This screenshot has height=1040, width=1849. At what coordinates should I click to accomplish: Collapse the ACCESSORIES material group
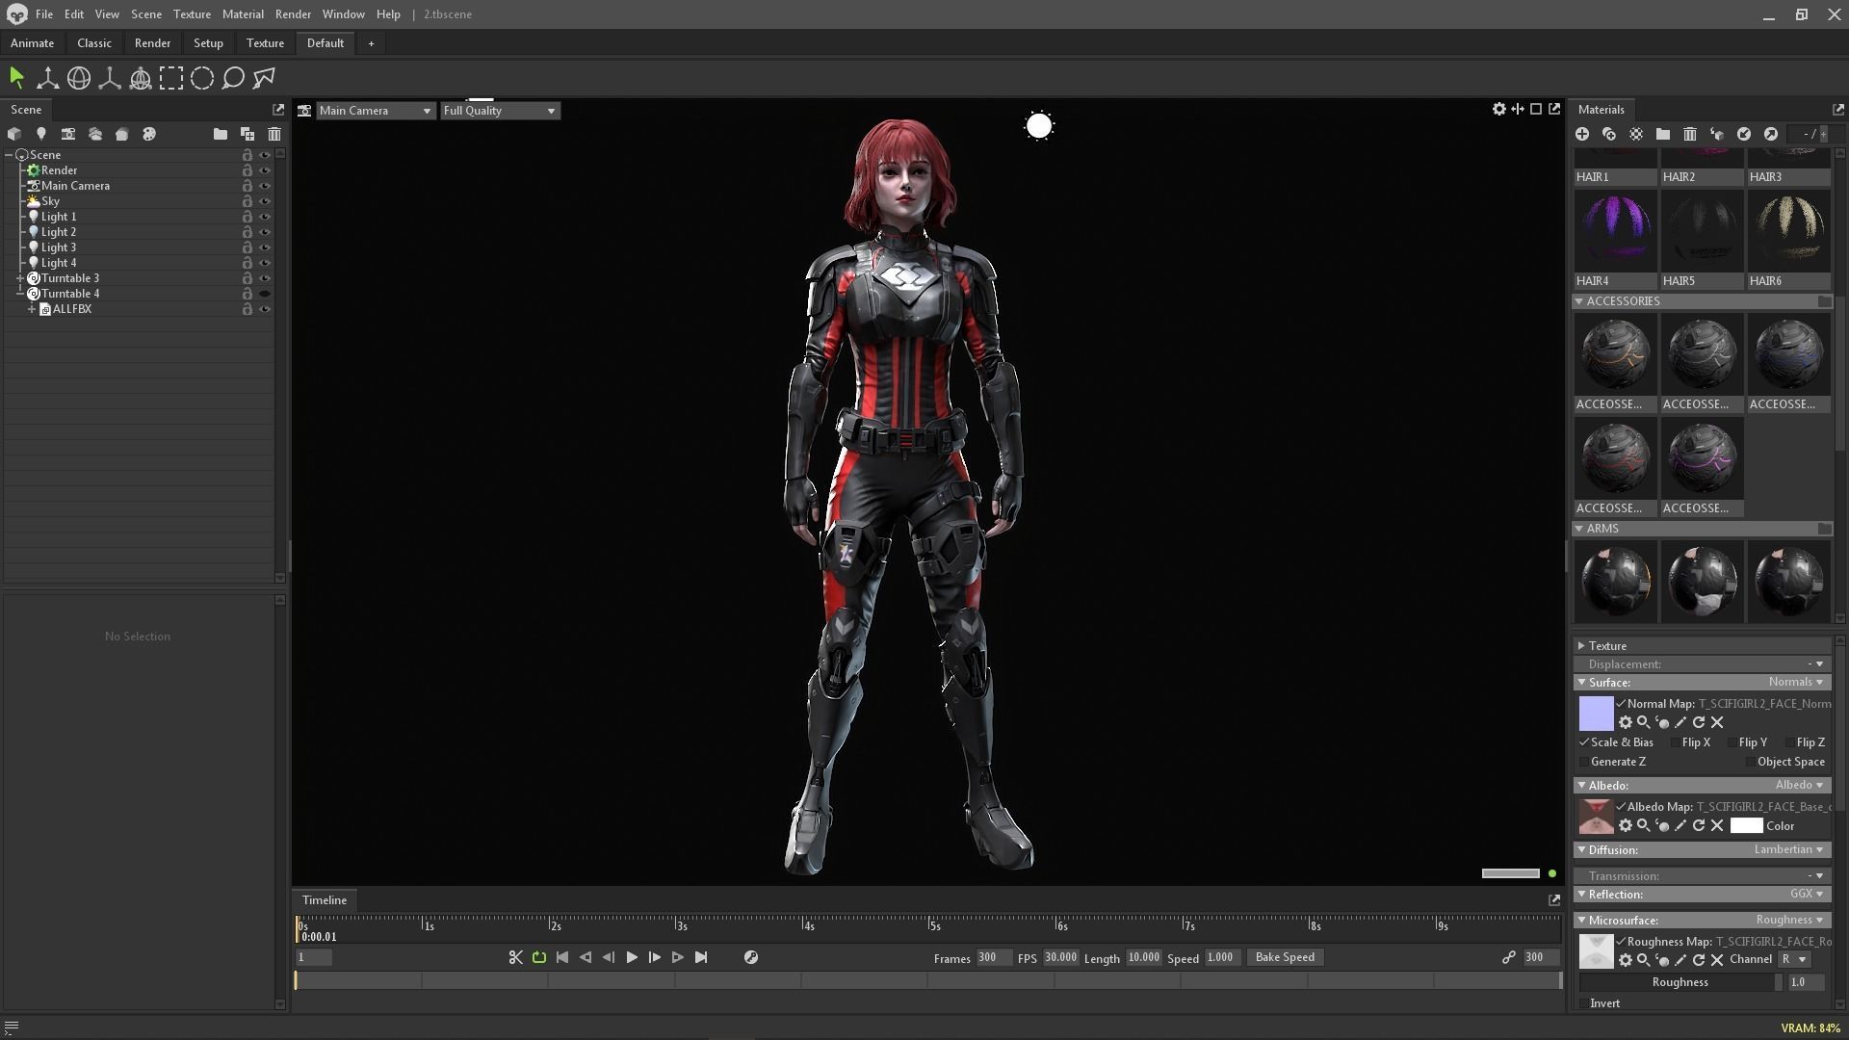click(x=1579, y=301)
